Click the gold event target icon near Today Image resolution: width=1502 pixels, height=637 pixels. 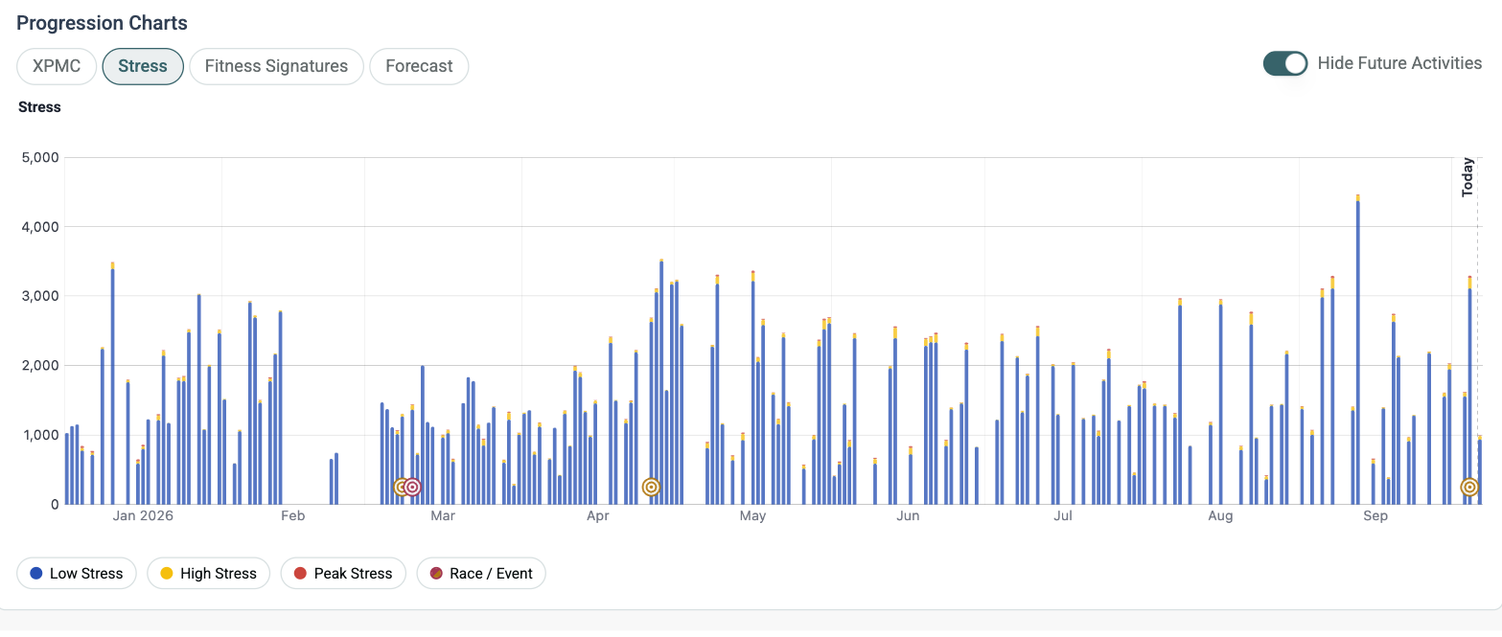1469,487
